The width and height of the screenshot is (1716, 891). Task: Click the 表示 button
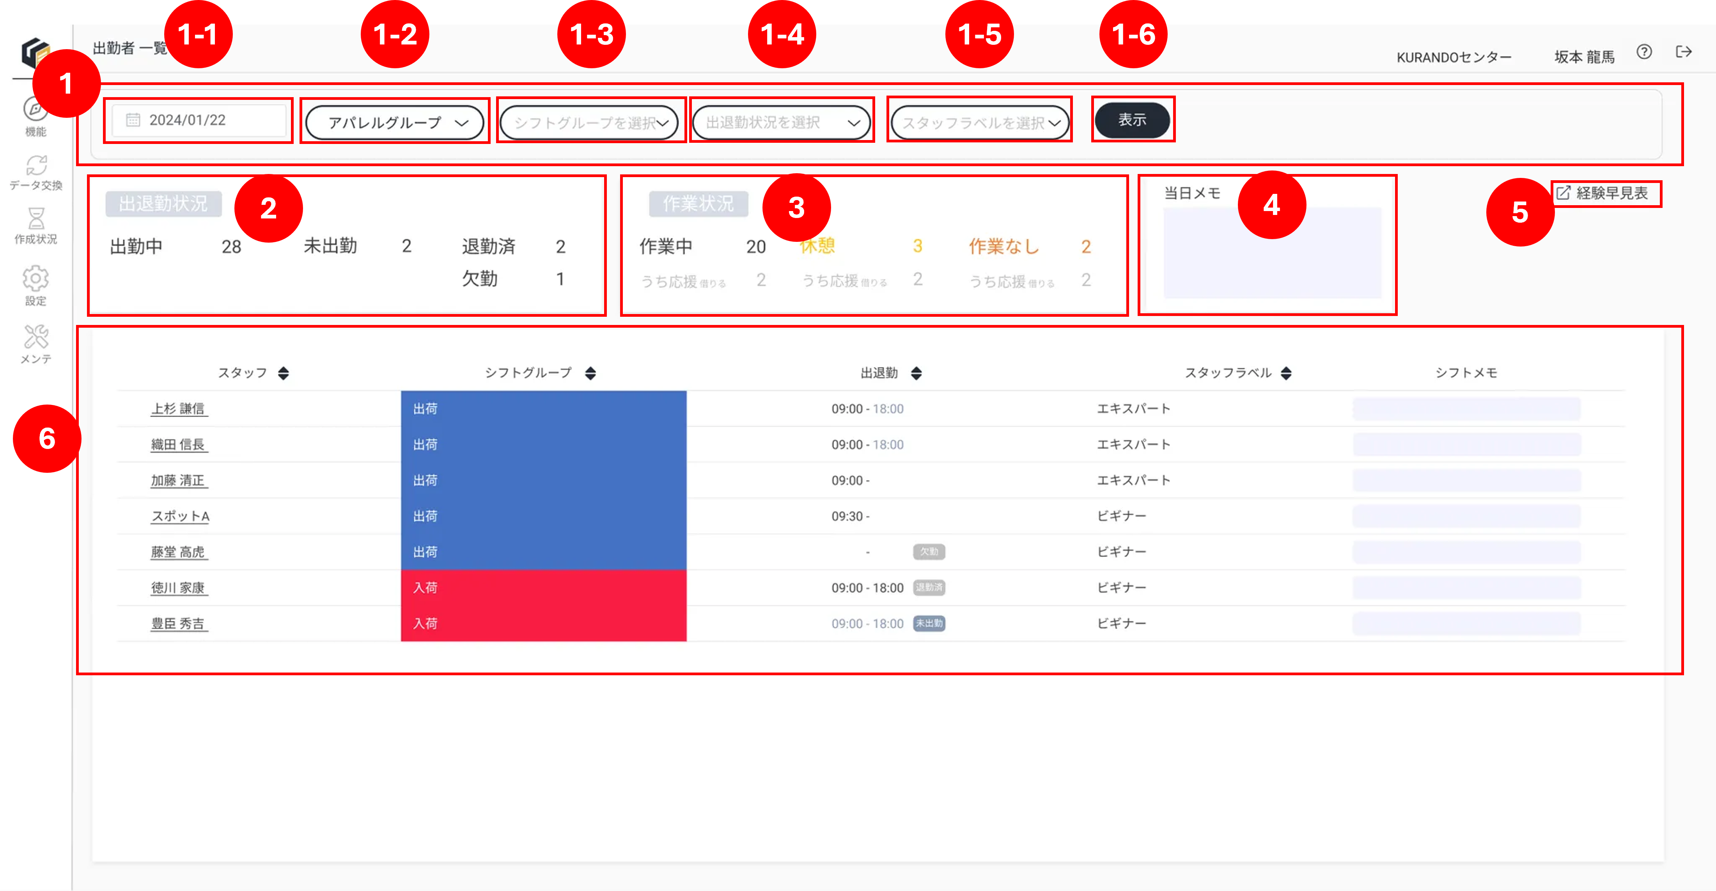(x=1133, y=120)
